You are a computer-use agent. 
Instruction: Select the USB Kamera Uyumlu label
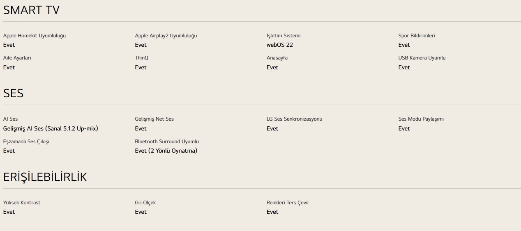coord(422,58)
